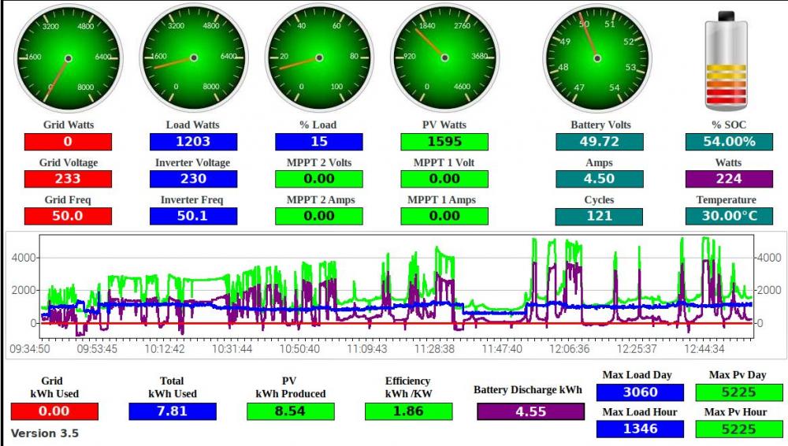Click the left axis 4000 label

(x=24, y=258)
